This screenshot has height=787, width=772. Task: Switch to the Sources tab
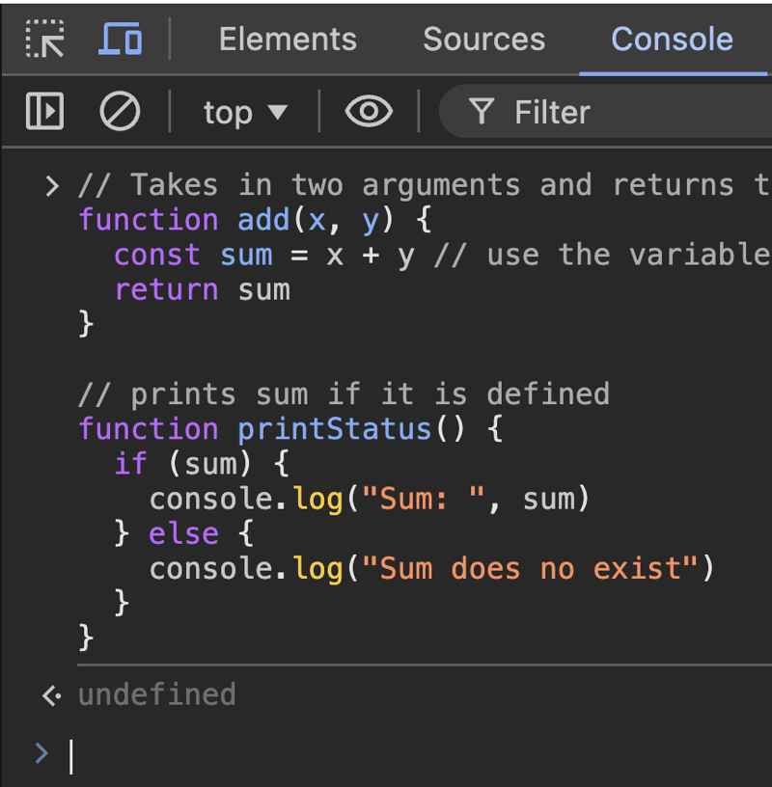[483, 40]
